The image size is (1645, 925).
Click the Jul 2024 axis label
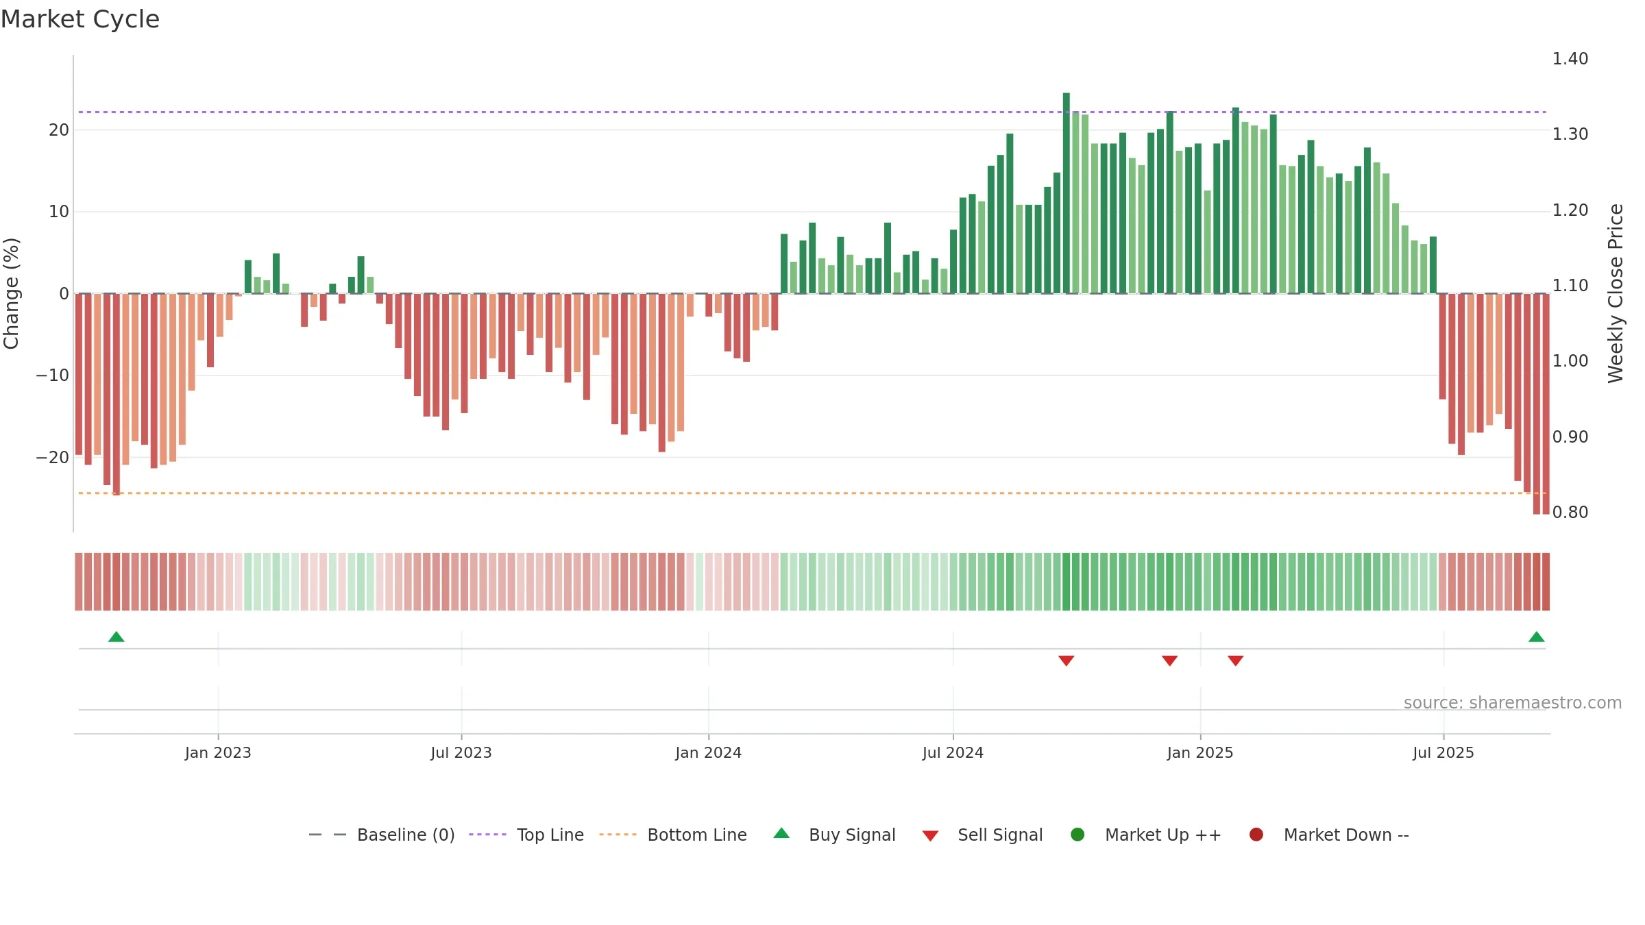[x=953, y=753]
